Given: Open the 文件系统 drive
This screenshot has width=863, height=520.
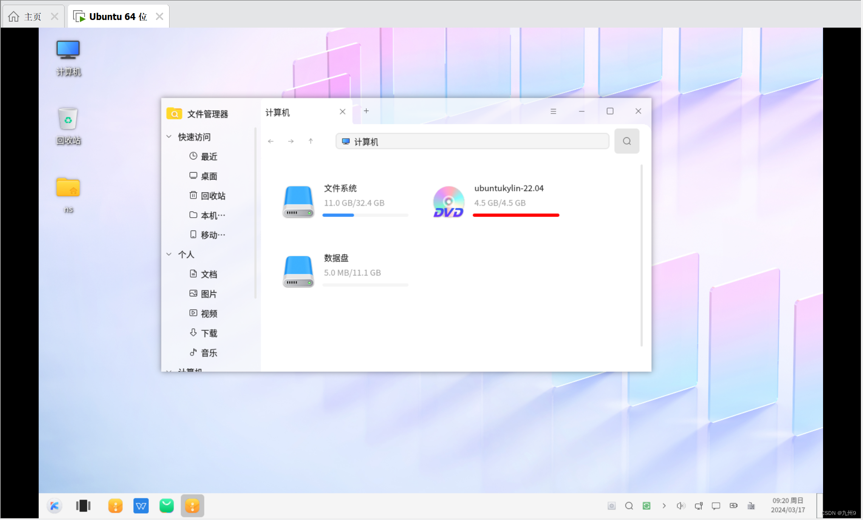Looking at the screenshot, I should coord(298,202).
